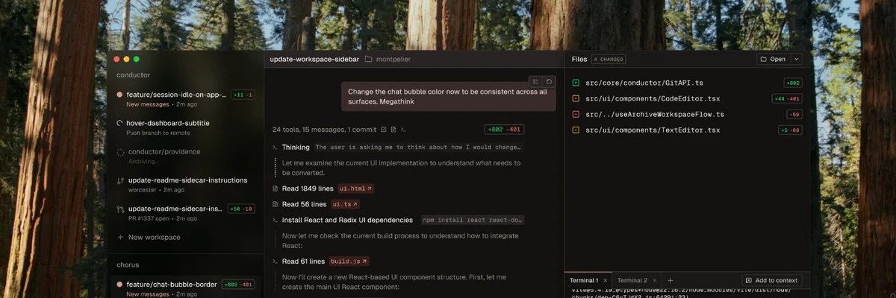Click the removed-file icon for useArchiveWorkspaceFlow.ts
The width and height of the screenshot is (896, 298).
(x=576, y=114)
